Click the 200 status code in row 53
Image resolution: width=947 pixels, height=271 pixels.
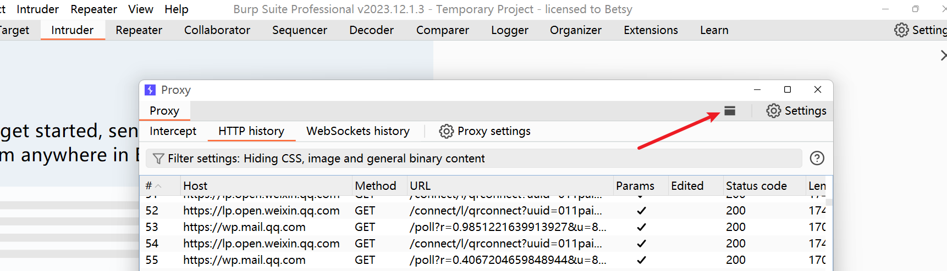(736, 227)
